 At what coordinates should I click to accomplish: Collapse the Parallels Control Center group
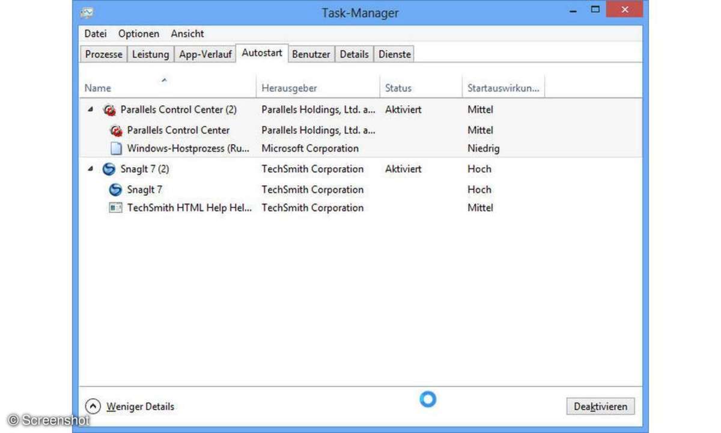pos(90,110)
